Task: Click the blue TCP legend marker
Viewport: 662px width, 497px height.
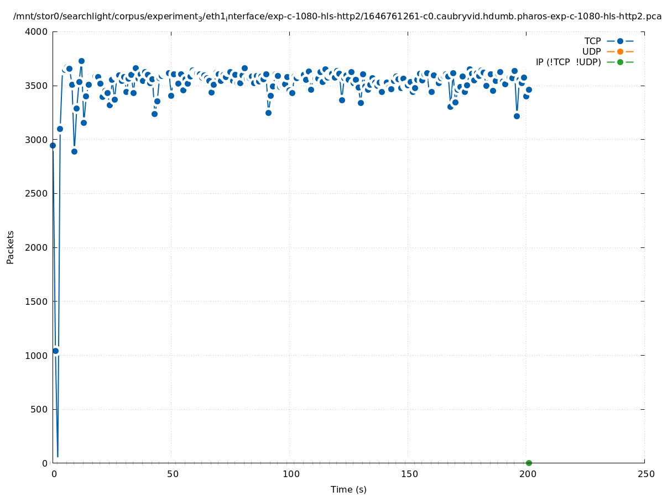Action: tap(620, 41)
